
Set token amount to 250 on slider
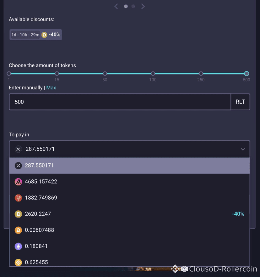(x=201, y=73)
